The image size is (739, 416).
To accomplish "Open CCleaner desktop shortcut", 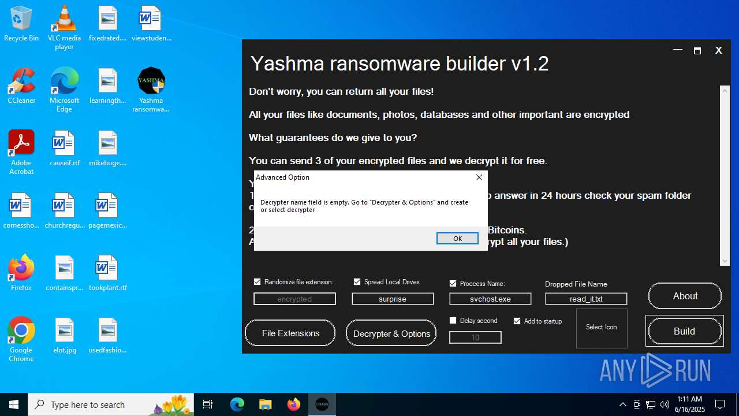I will (21, 86).
